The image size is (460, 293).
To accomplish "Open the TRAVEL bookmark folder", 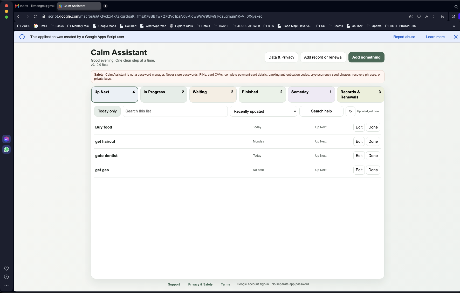I will point(221,26).
